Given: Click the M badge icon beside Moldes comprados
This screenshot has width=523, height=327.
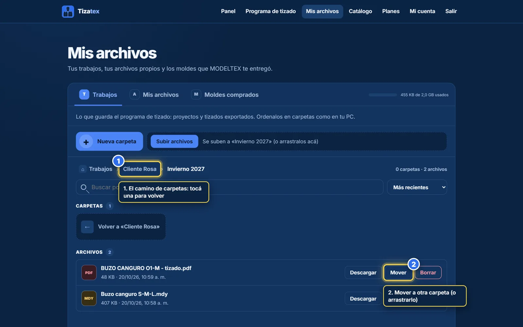Looking at the screenshot, I should (x=196, y=95).
